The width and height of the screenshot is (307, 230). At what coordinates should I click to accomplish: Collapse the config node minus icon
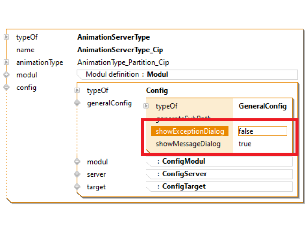6,87
